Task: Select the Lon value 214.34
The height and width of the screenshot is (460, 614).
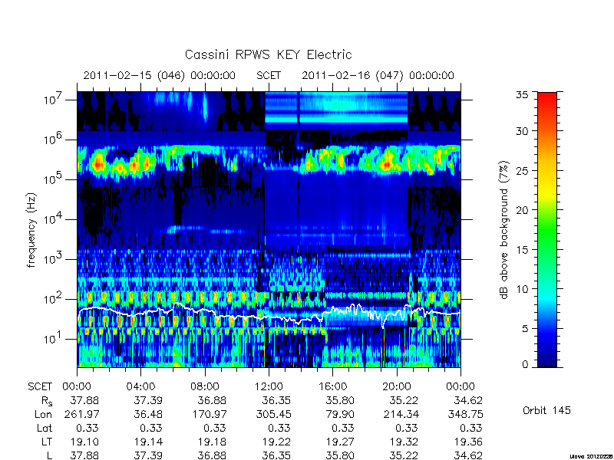Action: pos(401,414)
